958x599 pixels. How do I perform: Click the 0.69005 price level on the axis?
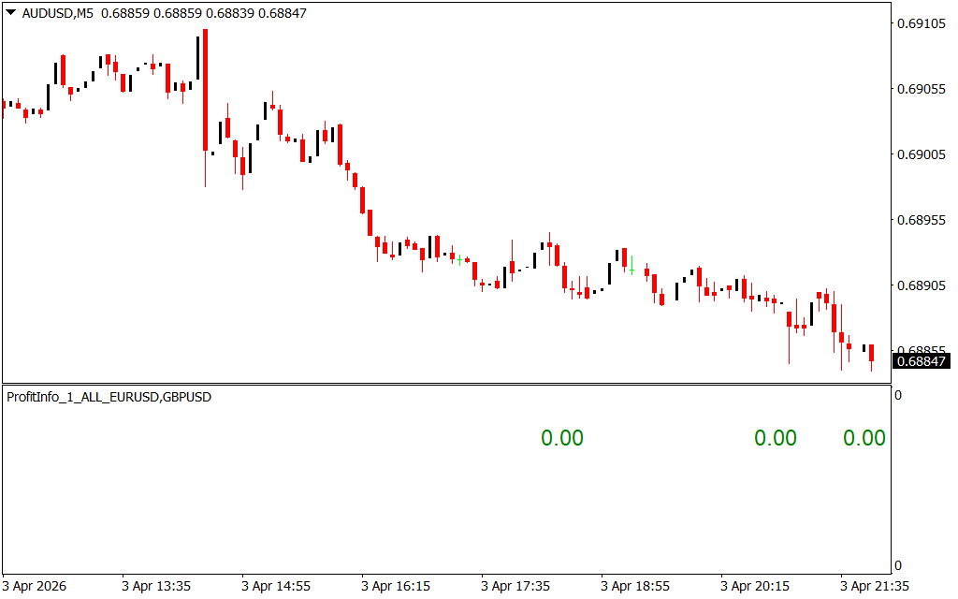tap(921, 154)
